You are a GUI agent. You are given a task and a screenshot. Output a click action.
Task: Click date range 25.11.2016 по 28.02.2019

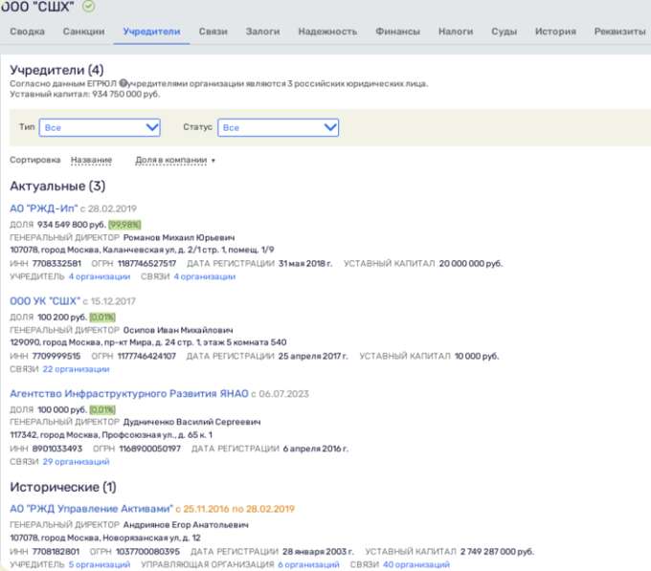click(238, 509)
